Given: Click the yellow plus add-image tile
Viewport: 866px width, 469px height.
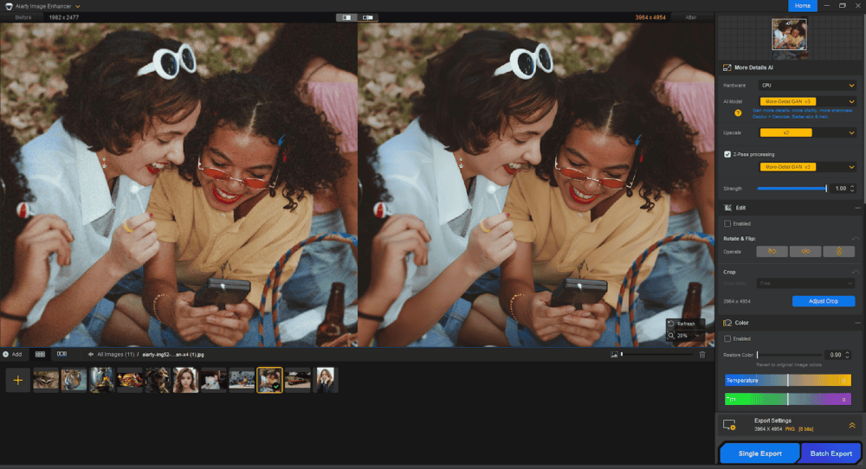Looking at the screenshot, I should [17, 380].
